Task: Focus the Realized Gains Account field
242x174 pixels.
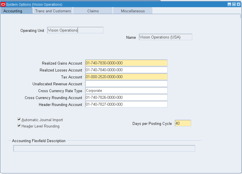Action: pos(126,63)
